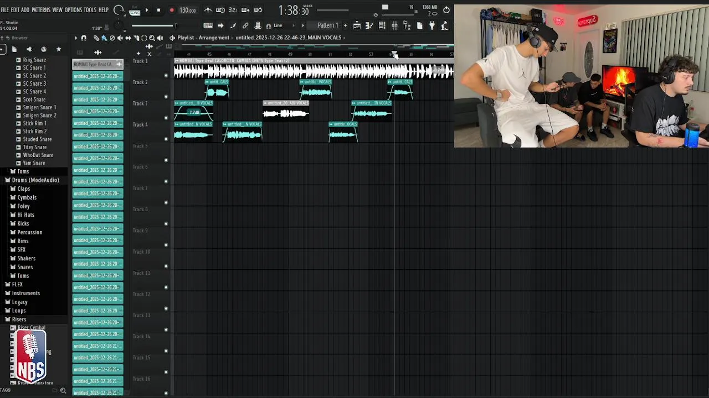Click the plus button next to Pattern 1
This screenshot has width=709, height=398.
click(345, 25)
